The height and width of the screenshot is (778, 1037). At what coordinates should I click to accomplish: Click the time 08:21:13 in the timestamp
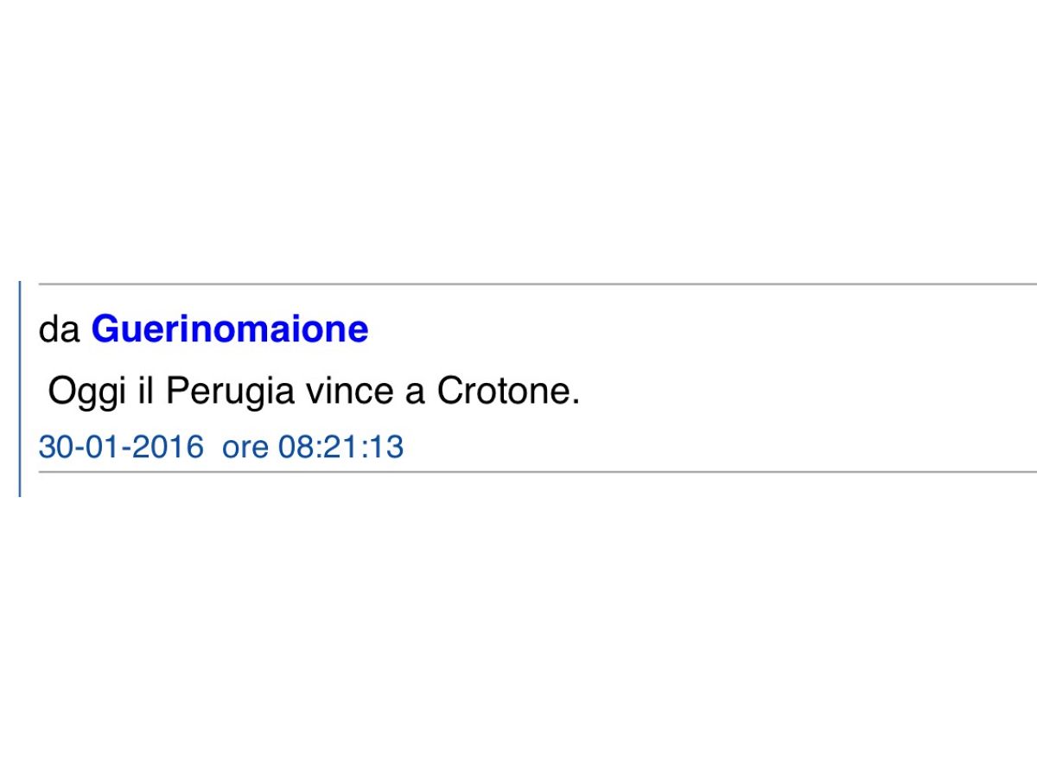point(340,447)
